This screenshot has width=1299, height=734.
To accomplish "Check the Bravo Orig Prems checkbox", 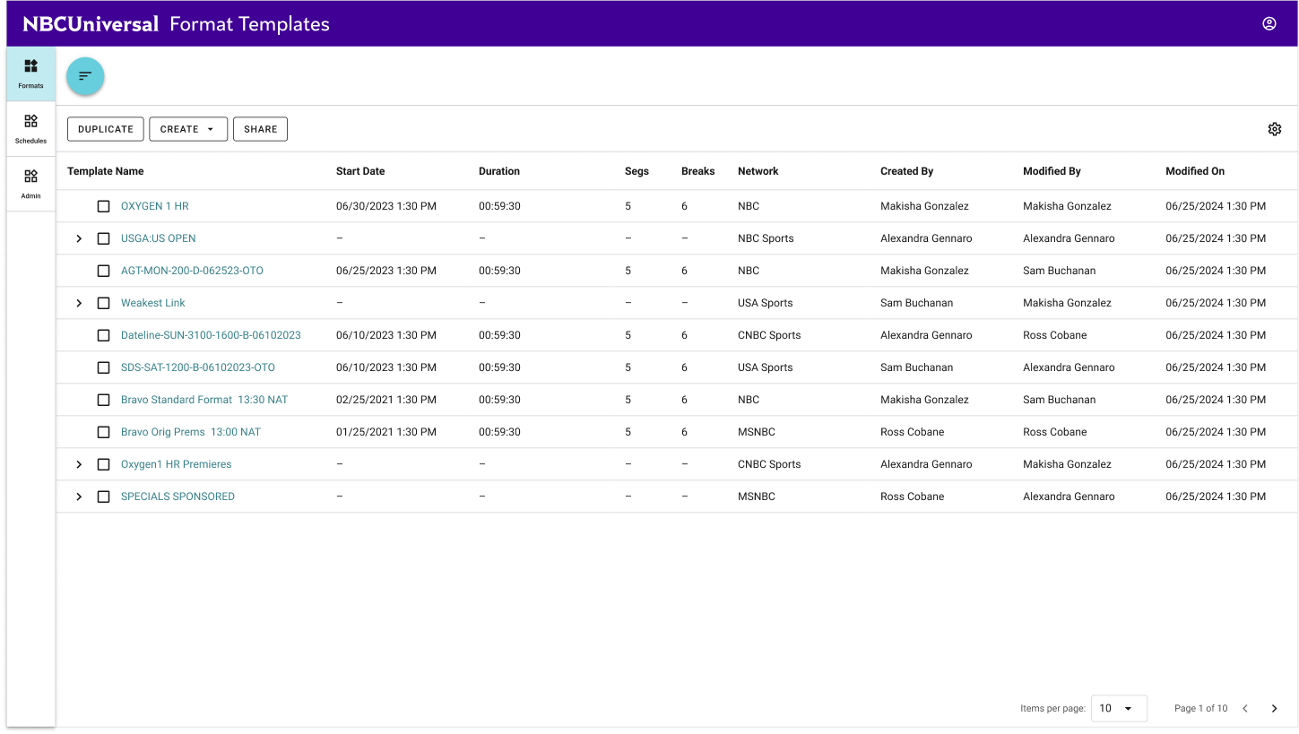I will [x=104, y=432].
